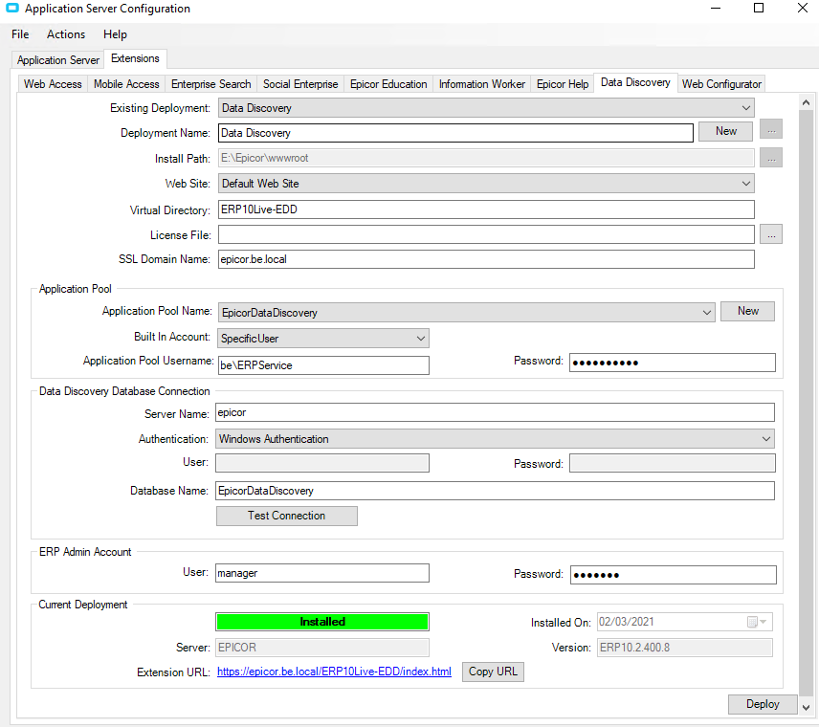Viewport: 819px width, 727px height.
Task: Click the scrollbar up arrow
Action: [806, 103]
